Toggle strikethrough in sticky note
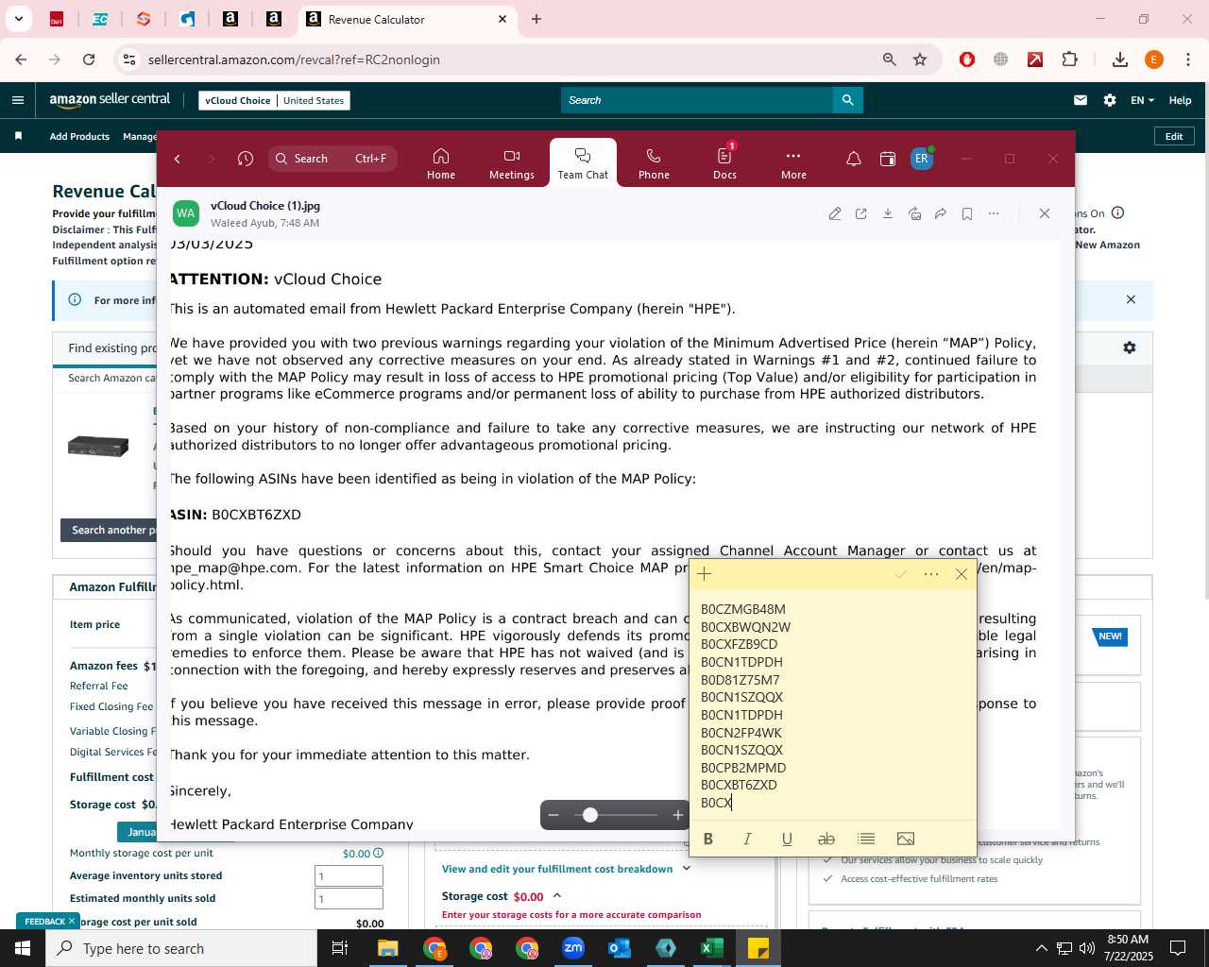The image size is (1209, 967). coord(826,839)
